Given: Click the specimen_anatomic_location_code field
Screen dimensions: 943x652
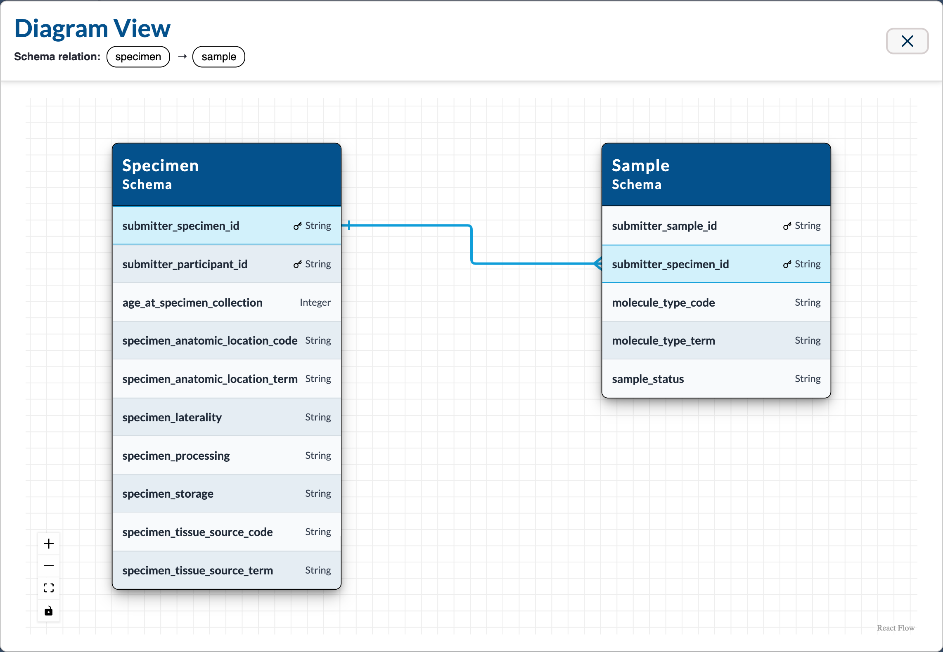Looking at the screenshot, I should (227, 340).
